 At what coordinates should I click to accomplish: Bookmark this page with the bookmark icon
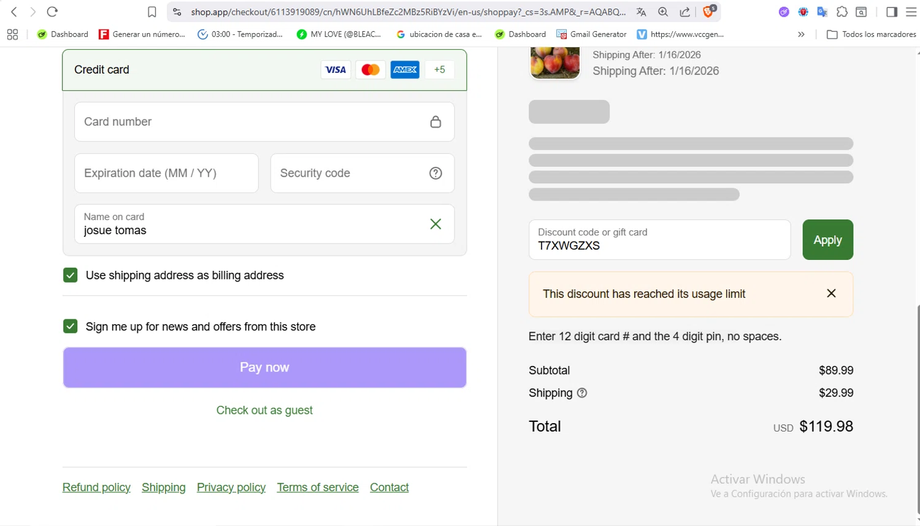[x=152, y=12]
